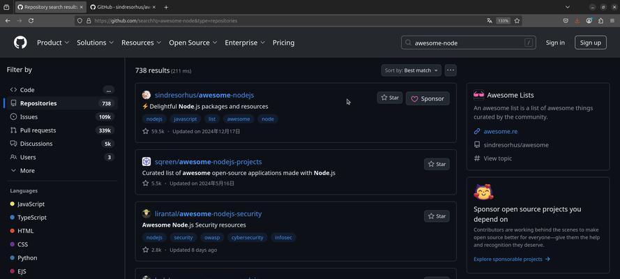The height and width of the screenshot is (279, 620).
Task: Click the sunglasses Awesome Lists icon
Action: (x=478, y=95)
